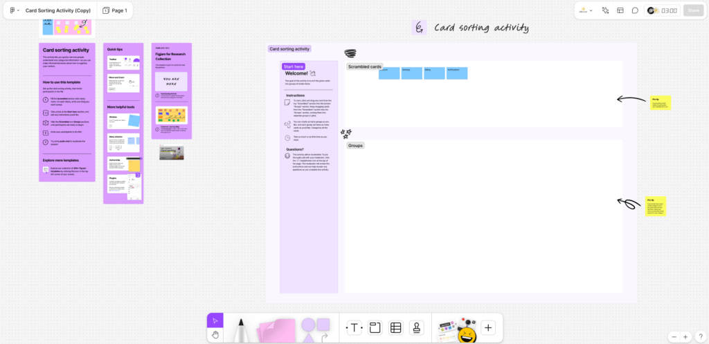Image resolution: width=709 pixels, height=344 pixels.
Task: Select the triangle shape in toolbar
Action: click(308, 338)
